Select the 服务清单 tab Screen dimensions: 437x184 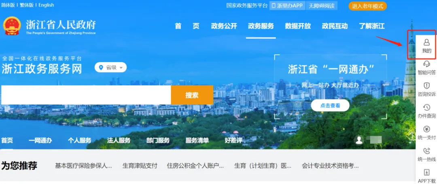tap(197, 141)
